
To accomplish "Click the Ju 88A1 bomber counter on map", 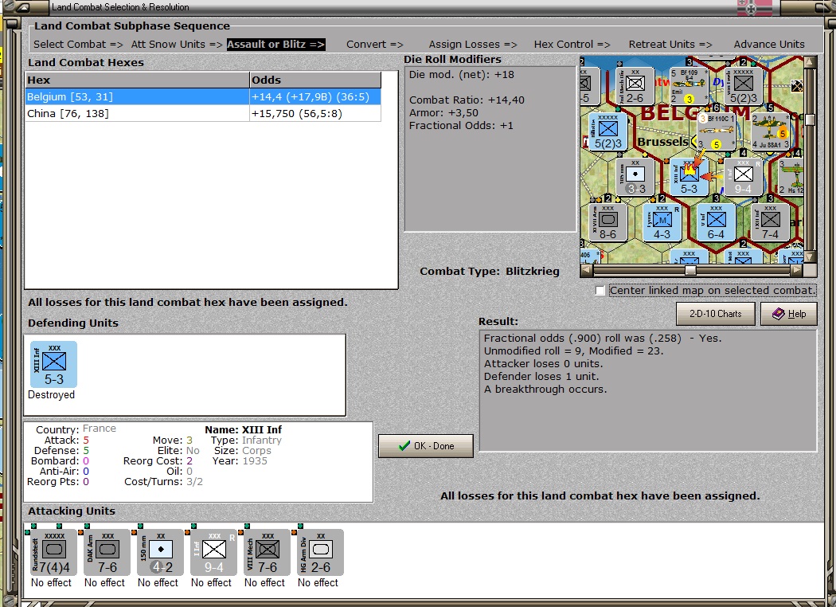I will [771, 131].
